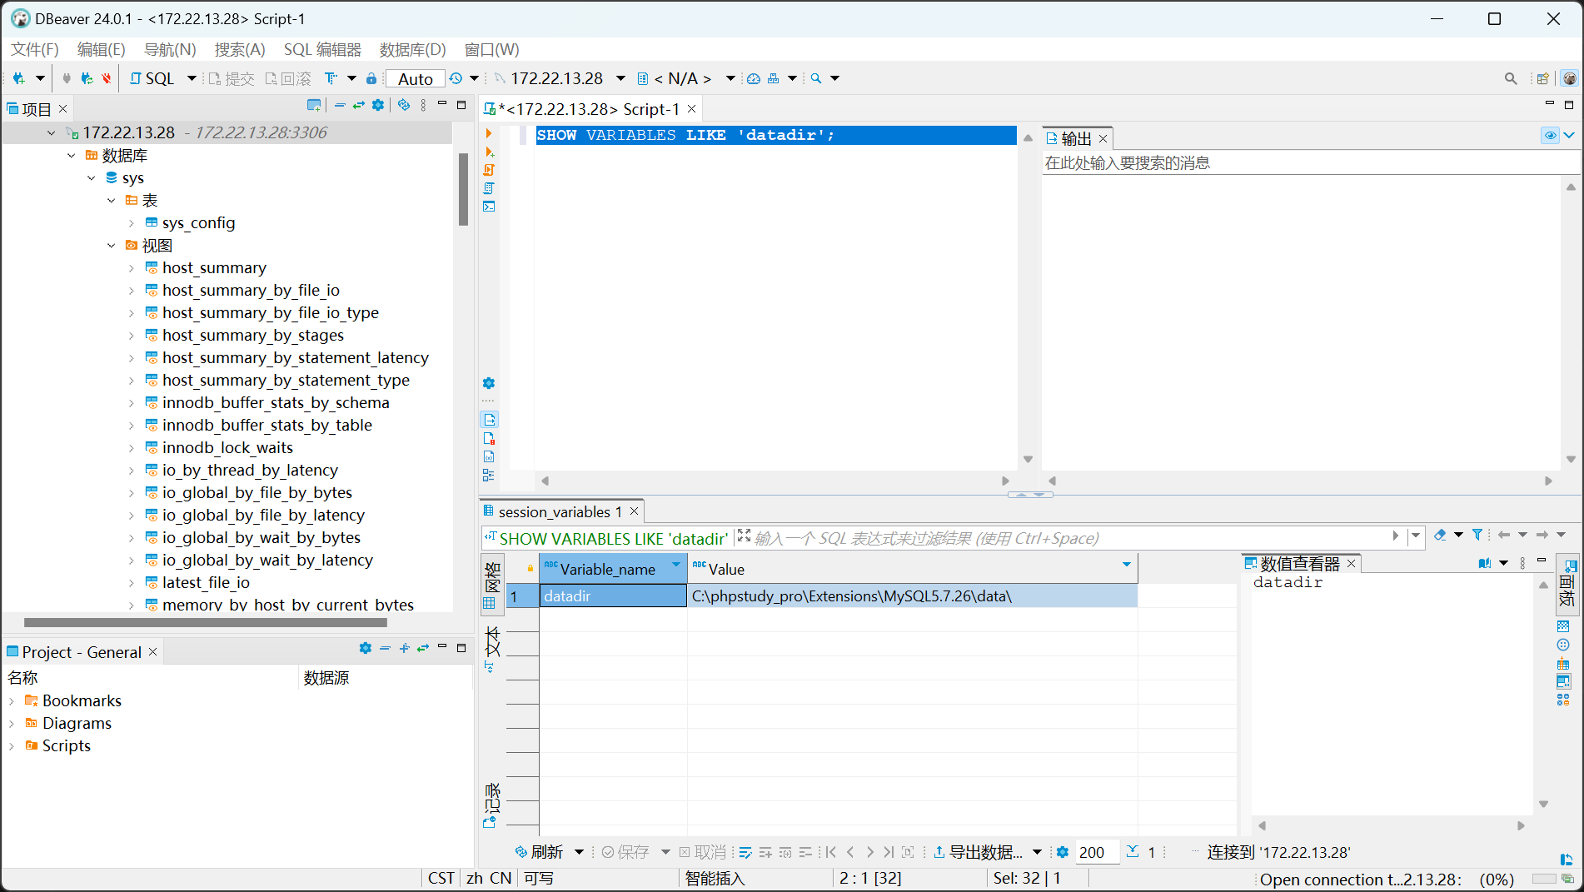
Task: Click the filter funnel icon in the results toolbar
Action: pyautogui.click(x=1477, y=535)
